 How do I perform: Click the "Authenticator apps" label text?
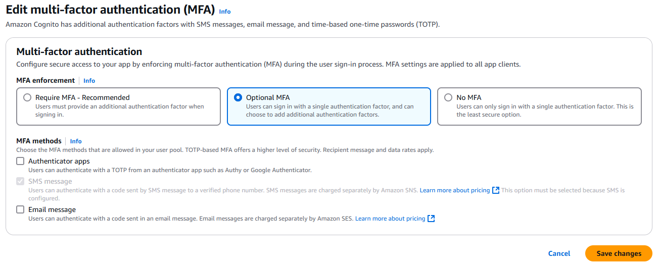[59, 162]
